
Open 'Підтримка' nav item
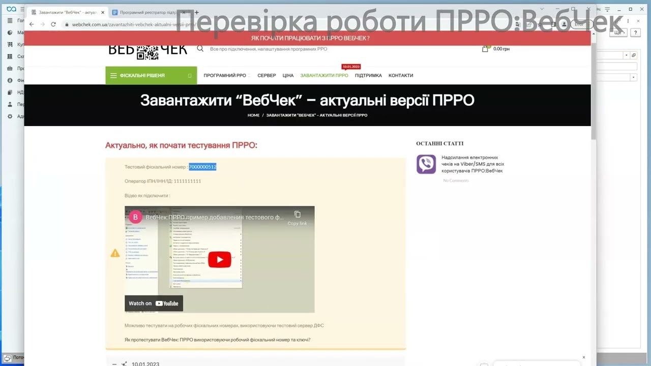click(x=368, y=75)
